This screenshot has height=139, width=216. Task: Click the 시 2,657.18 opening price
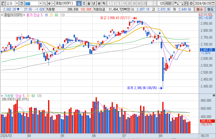pyautogui.click(x=140, y=10)
